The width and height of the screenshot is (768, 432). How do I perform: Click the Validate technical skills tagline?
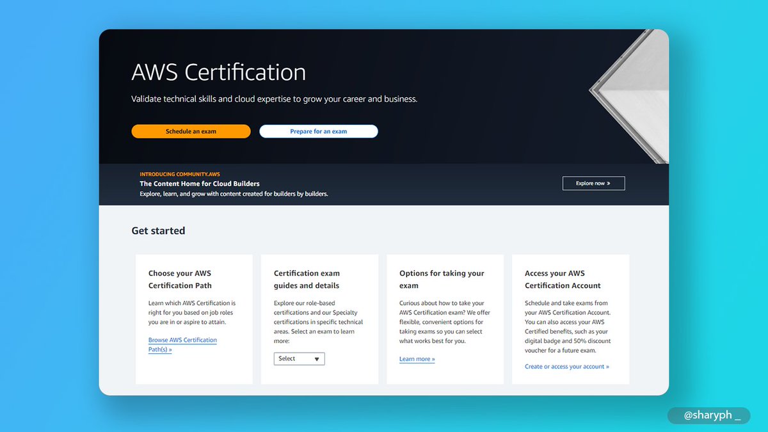click(275, 99)
